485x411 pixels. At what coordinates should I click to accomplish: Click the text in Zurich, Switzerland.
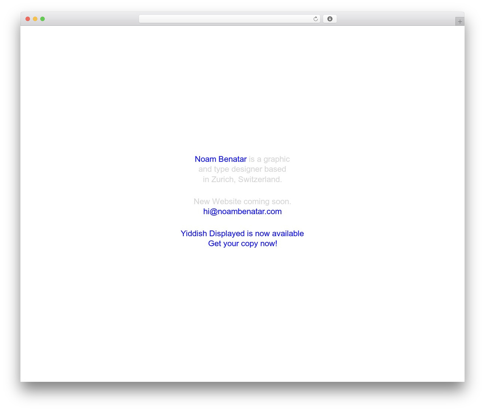(x=242, y=179)
